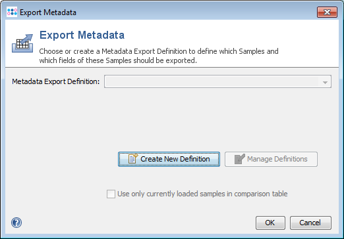Expand the Metadata Export Definition dropdown arrow
This screenshot has width=344, height=239.
coord(325,82)
